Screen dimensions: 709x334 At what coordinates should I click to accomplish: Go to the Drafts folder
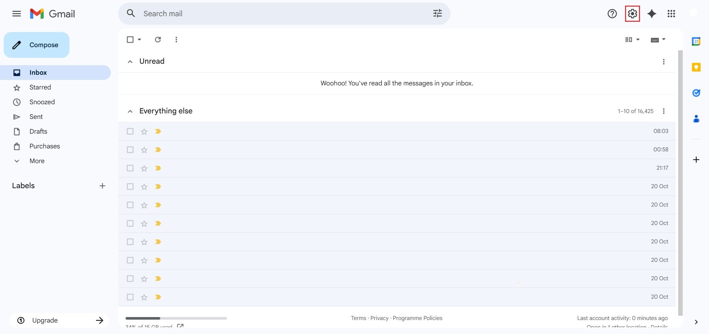pos(38,131)
